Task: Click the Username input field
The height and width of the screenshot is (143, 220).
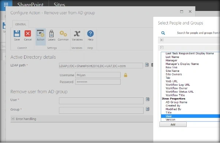Action: [x=98, y=75]
